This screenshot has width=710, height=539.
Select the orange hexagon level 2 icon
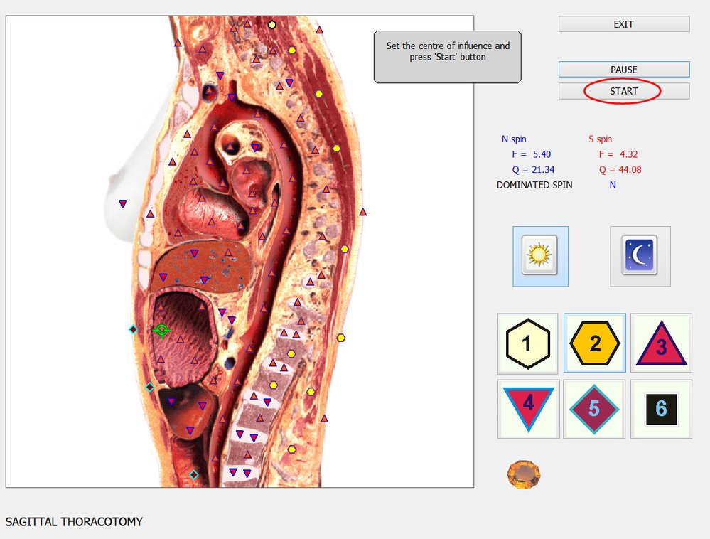[595, 343]
